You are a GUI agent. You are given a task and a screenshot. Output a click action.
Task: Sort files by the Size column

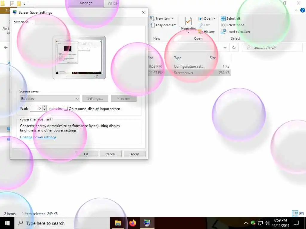pyautogui.click(x=220, y=58)
